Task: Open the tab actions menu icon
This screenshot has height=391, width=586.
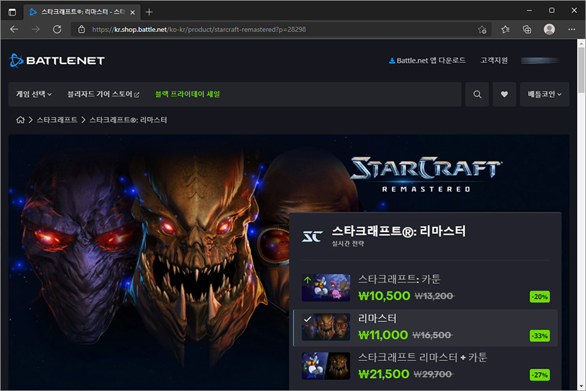Action: 12,12
